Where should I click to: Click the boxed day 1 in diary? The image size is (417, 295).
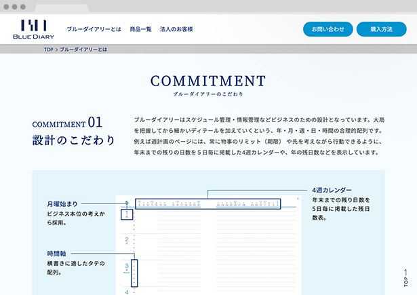127,214
